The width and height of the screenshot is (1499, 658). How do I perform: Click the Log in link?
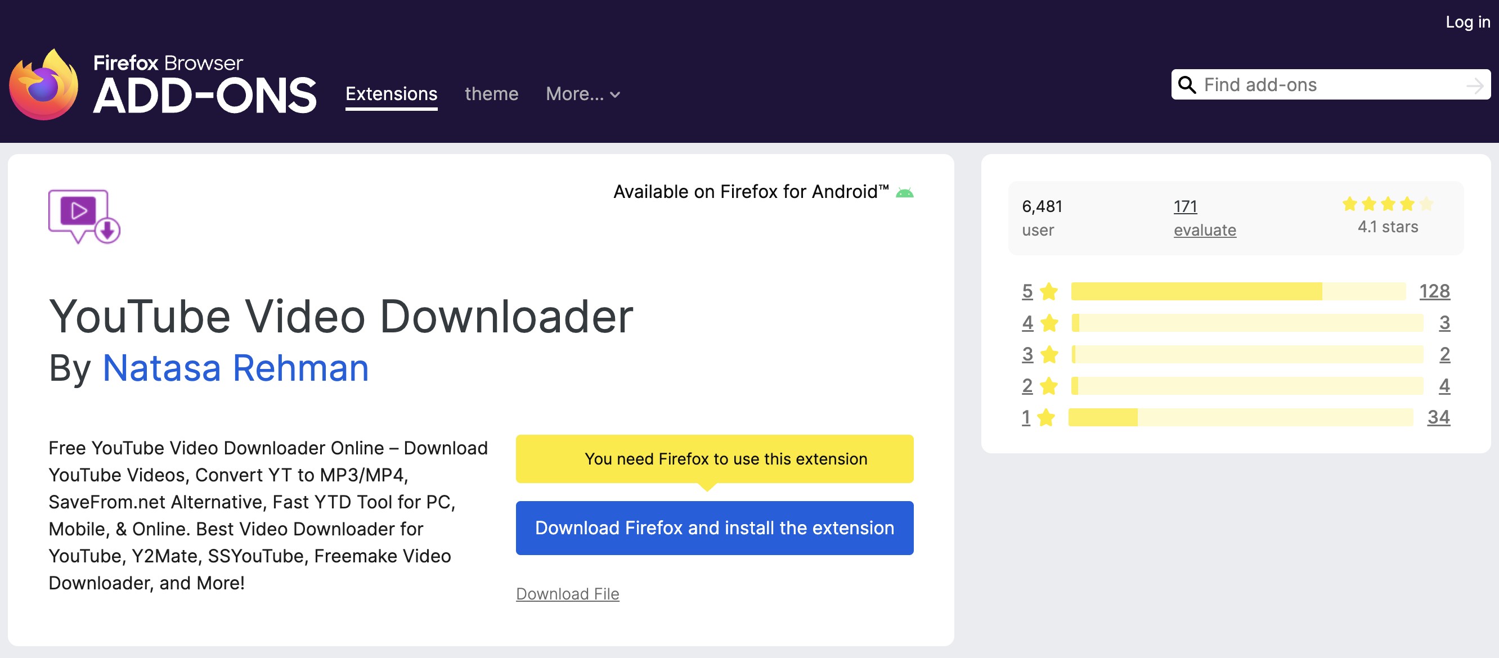point(1467,22)
